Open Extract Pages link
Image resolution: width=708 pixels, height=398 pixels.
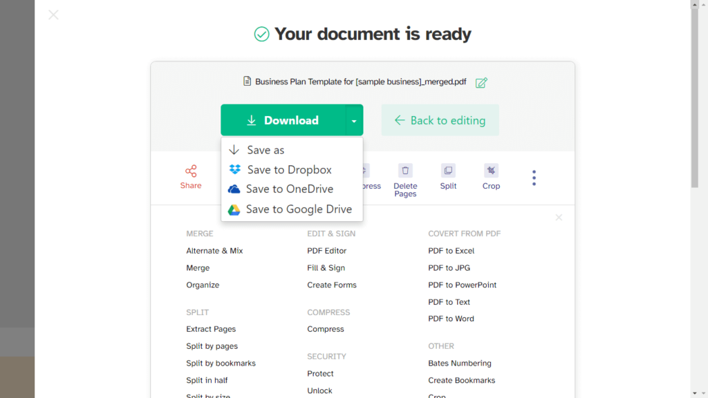(x=211, y=329)
